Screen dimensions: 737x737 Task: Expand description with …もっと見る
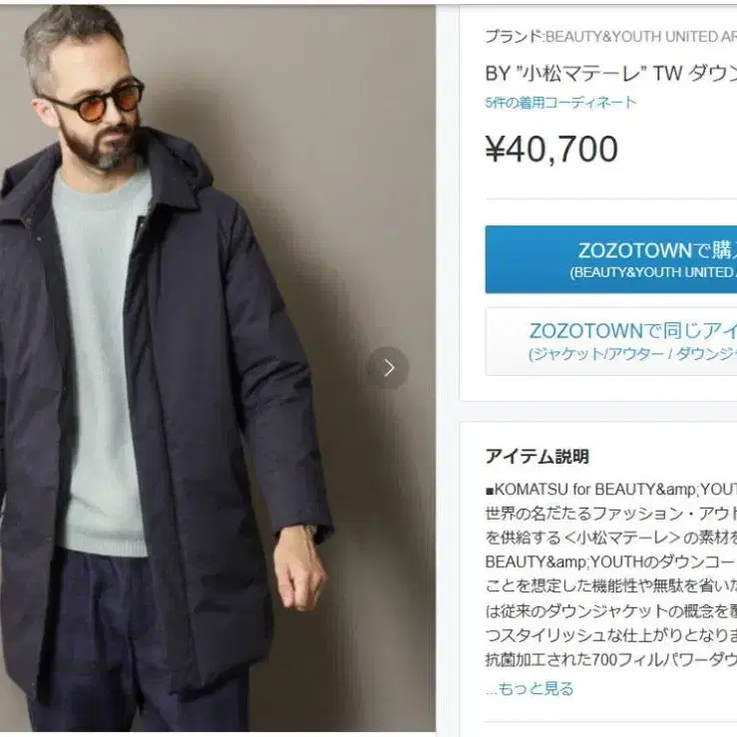click(530, 688)
